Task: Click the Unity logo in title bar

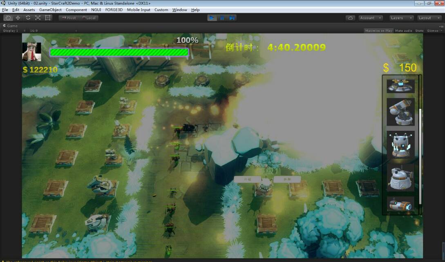Action: (3, 3)
